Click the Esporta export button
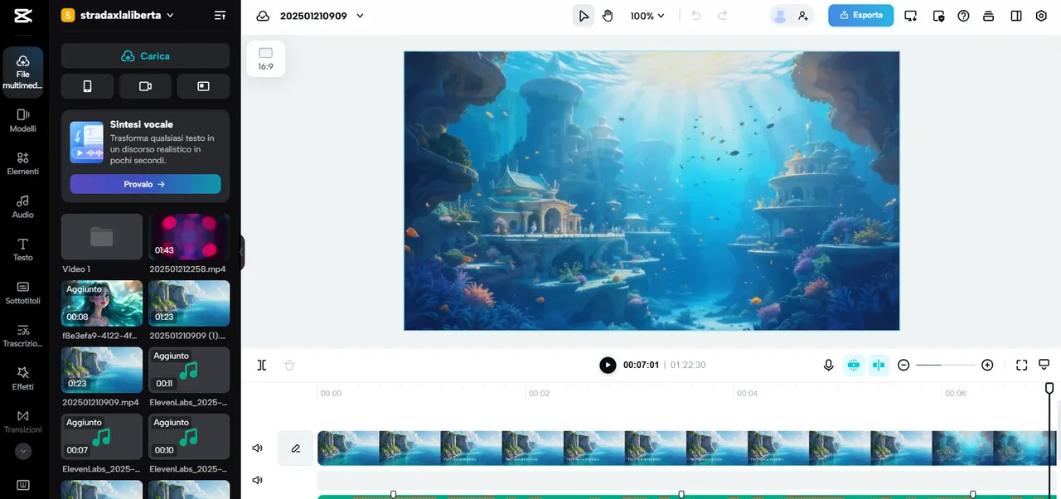 (x=861, y=15)
